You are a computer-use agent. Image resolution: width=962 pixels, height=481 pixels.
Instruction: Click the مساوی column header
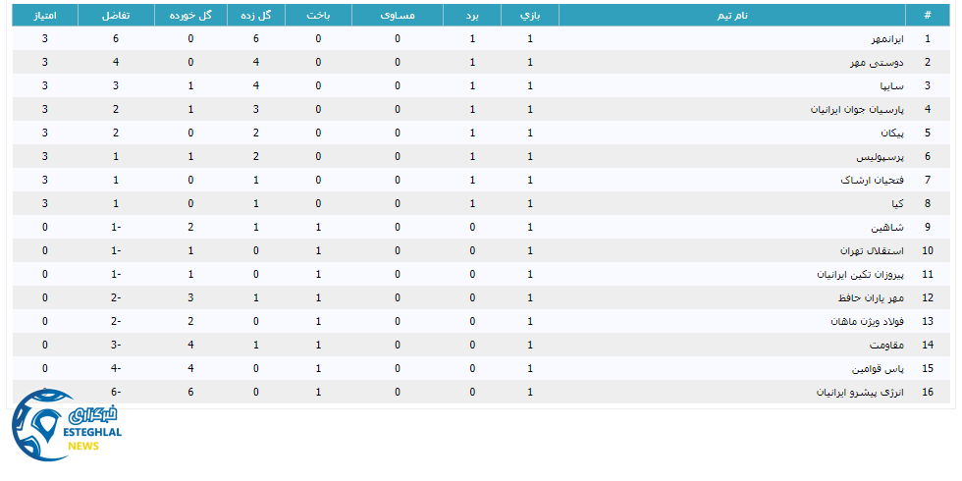click(x=397, y=15)
